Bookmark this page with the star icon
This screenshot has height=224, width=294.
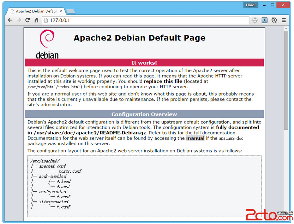pyautogui.click(x=264, y=20)
